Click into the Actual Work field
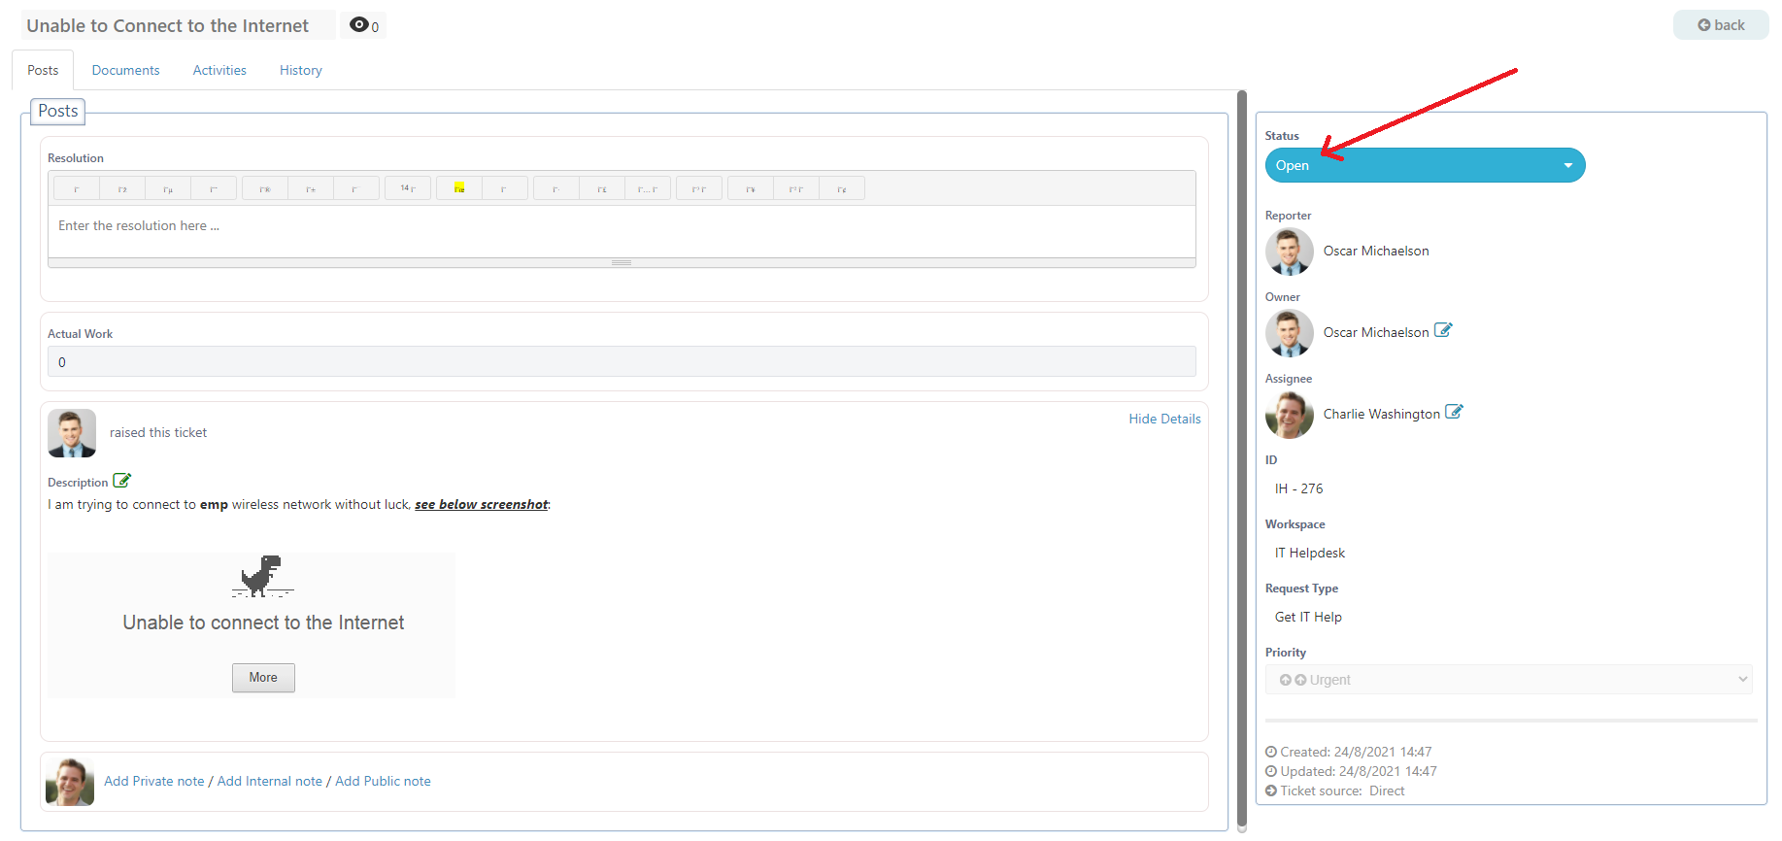 click(x=622, y=362)
